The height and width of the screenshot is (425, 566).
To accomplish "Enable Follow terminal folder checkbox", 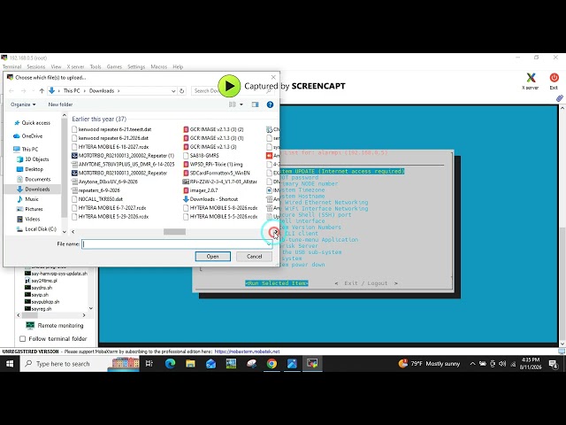I will coord(23,339).
